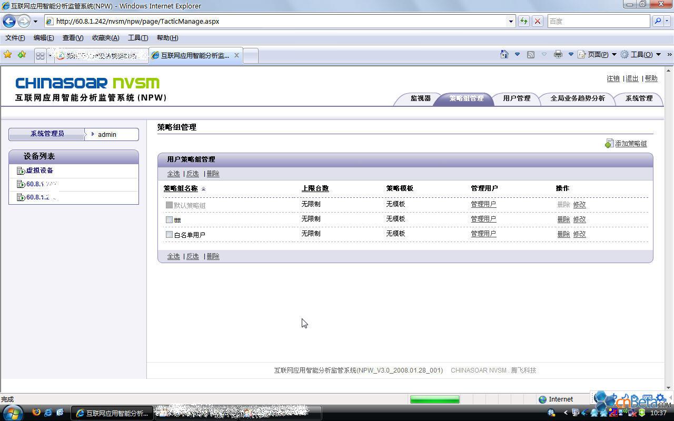
Task: Open the 收藏夹(A) menu
Action: tap(105, 38)
